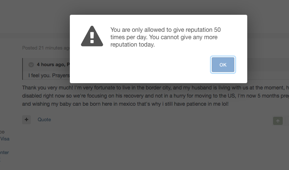Screen dimensions: 289x170
Task: Dismiss the reputation limit dialog with OK
Action: tap(223, 65)
